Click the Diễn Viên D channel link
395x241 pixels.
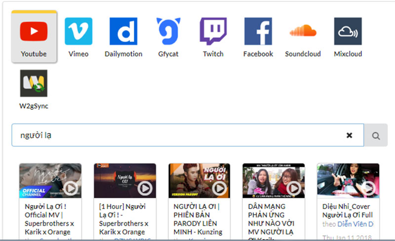(x=355, y=224)
